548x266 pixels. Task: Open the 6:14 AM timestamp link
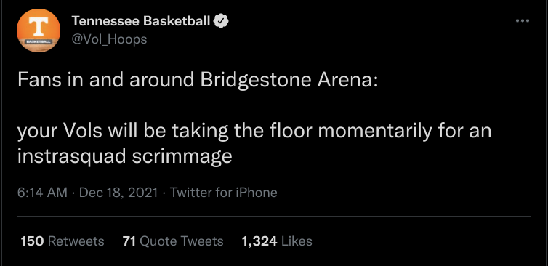click(42, 193)
